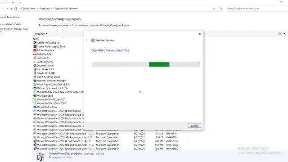The height and width of the screenshot is (162, 288).
Task: Click the up arrow navigation icon
Action: point(11,9)
